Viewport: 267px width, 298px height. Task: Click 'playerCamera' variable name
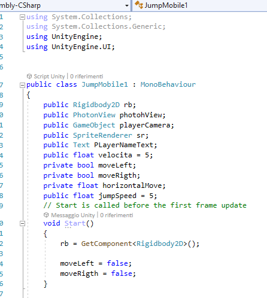pyautogui.click(x=145, y=125)
